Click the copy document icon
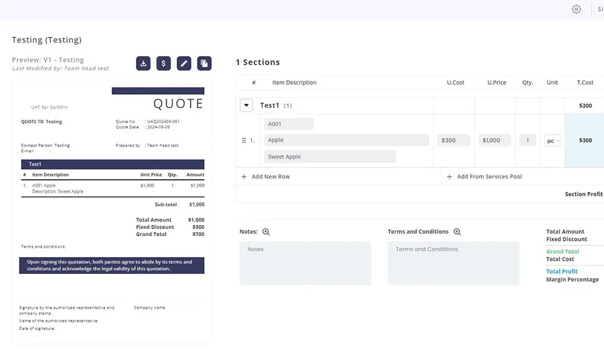This screenshot has width=604, height=362. click(x=204, y=63)
